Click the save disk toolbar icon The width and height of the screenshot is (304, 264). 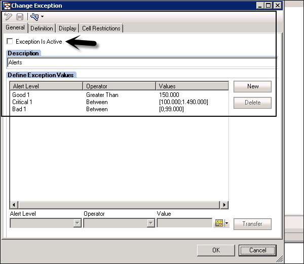pos(20,17)
